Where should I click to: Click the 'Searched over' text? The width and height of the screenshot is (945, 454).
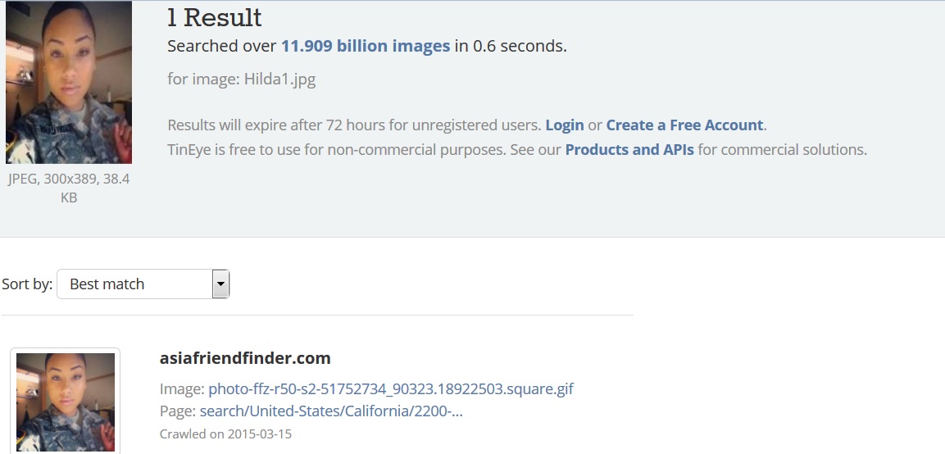[221, 46]
